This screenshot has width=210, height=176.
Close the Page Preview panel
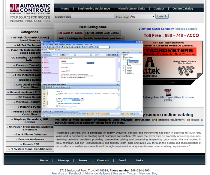[119, 52]
